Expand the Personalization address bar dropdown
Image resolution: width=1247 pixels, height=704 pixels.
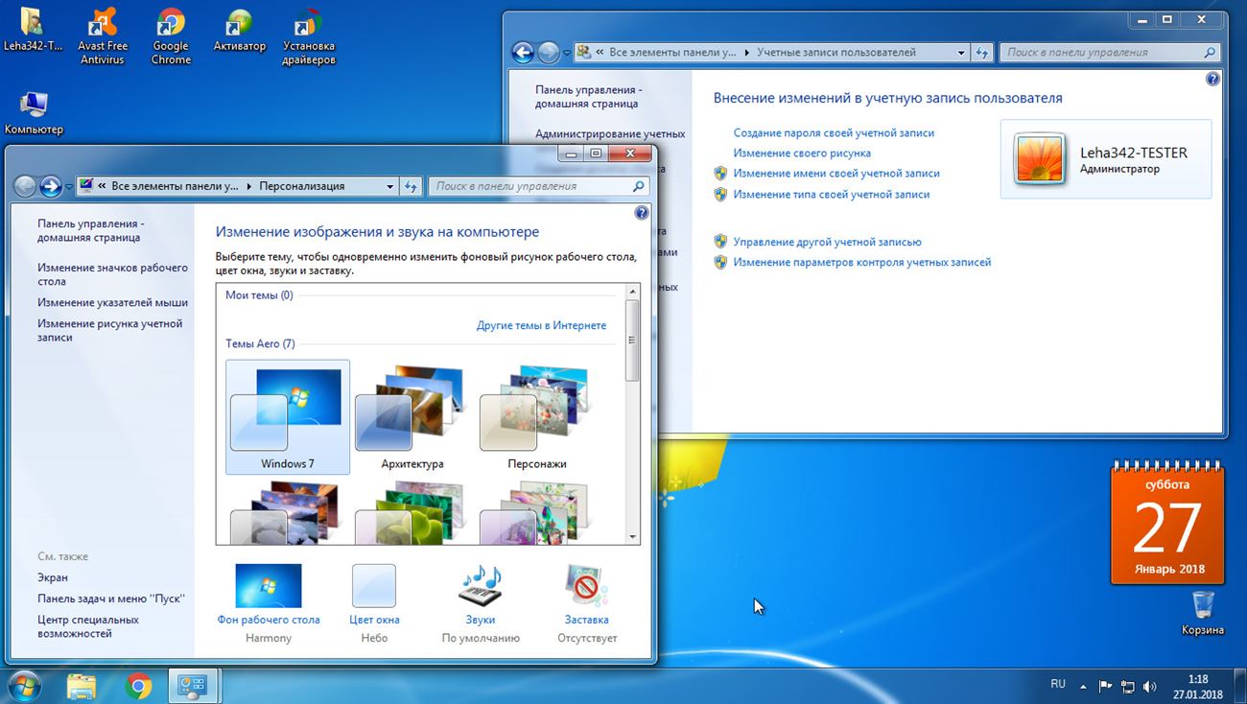[389, 186]
